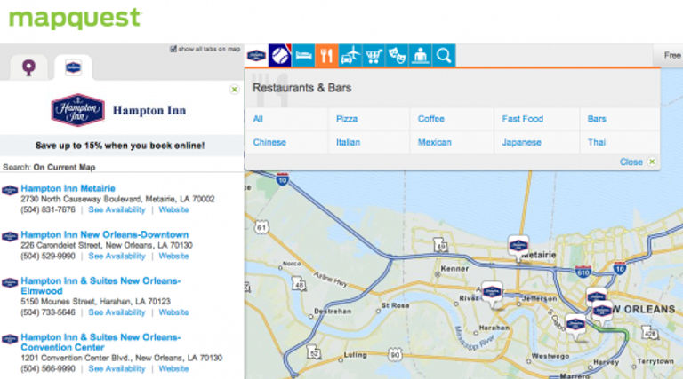
Task: Click Hampton Inn icon beside Elmwood listing
Action: pyautogui.click(x=10, y=282)
